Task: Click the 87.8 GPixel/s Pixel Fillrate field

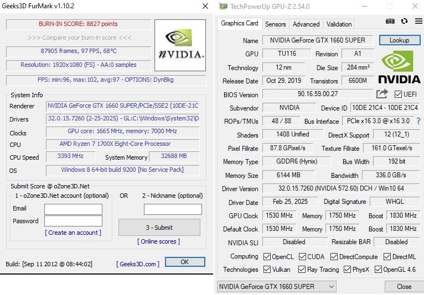Action: coord(288,148)
